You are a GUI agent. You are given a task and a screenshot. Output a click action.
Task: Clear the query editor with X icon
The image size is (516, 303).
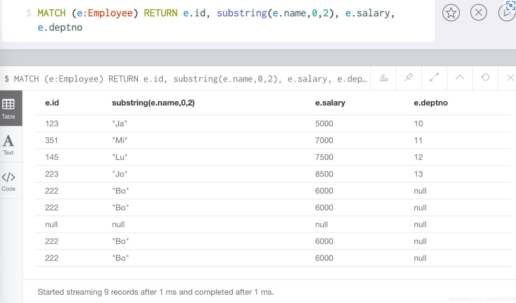point(478,13)
